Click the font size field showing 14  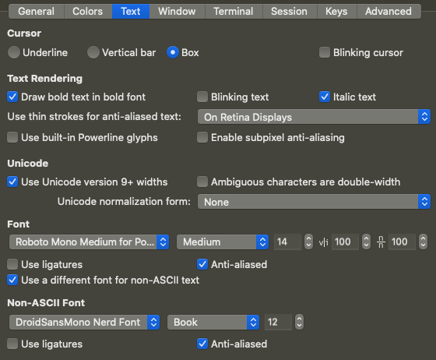288,242
